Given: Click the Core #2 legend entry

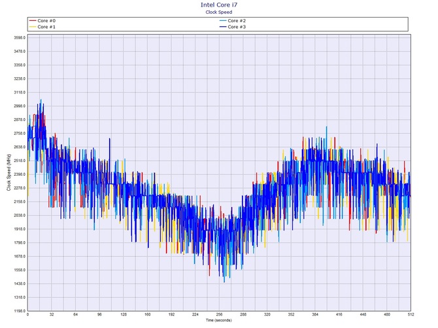Looking at the screenshot, I should (233, 21).
